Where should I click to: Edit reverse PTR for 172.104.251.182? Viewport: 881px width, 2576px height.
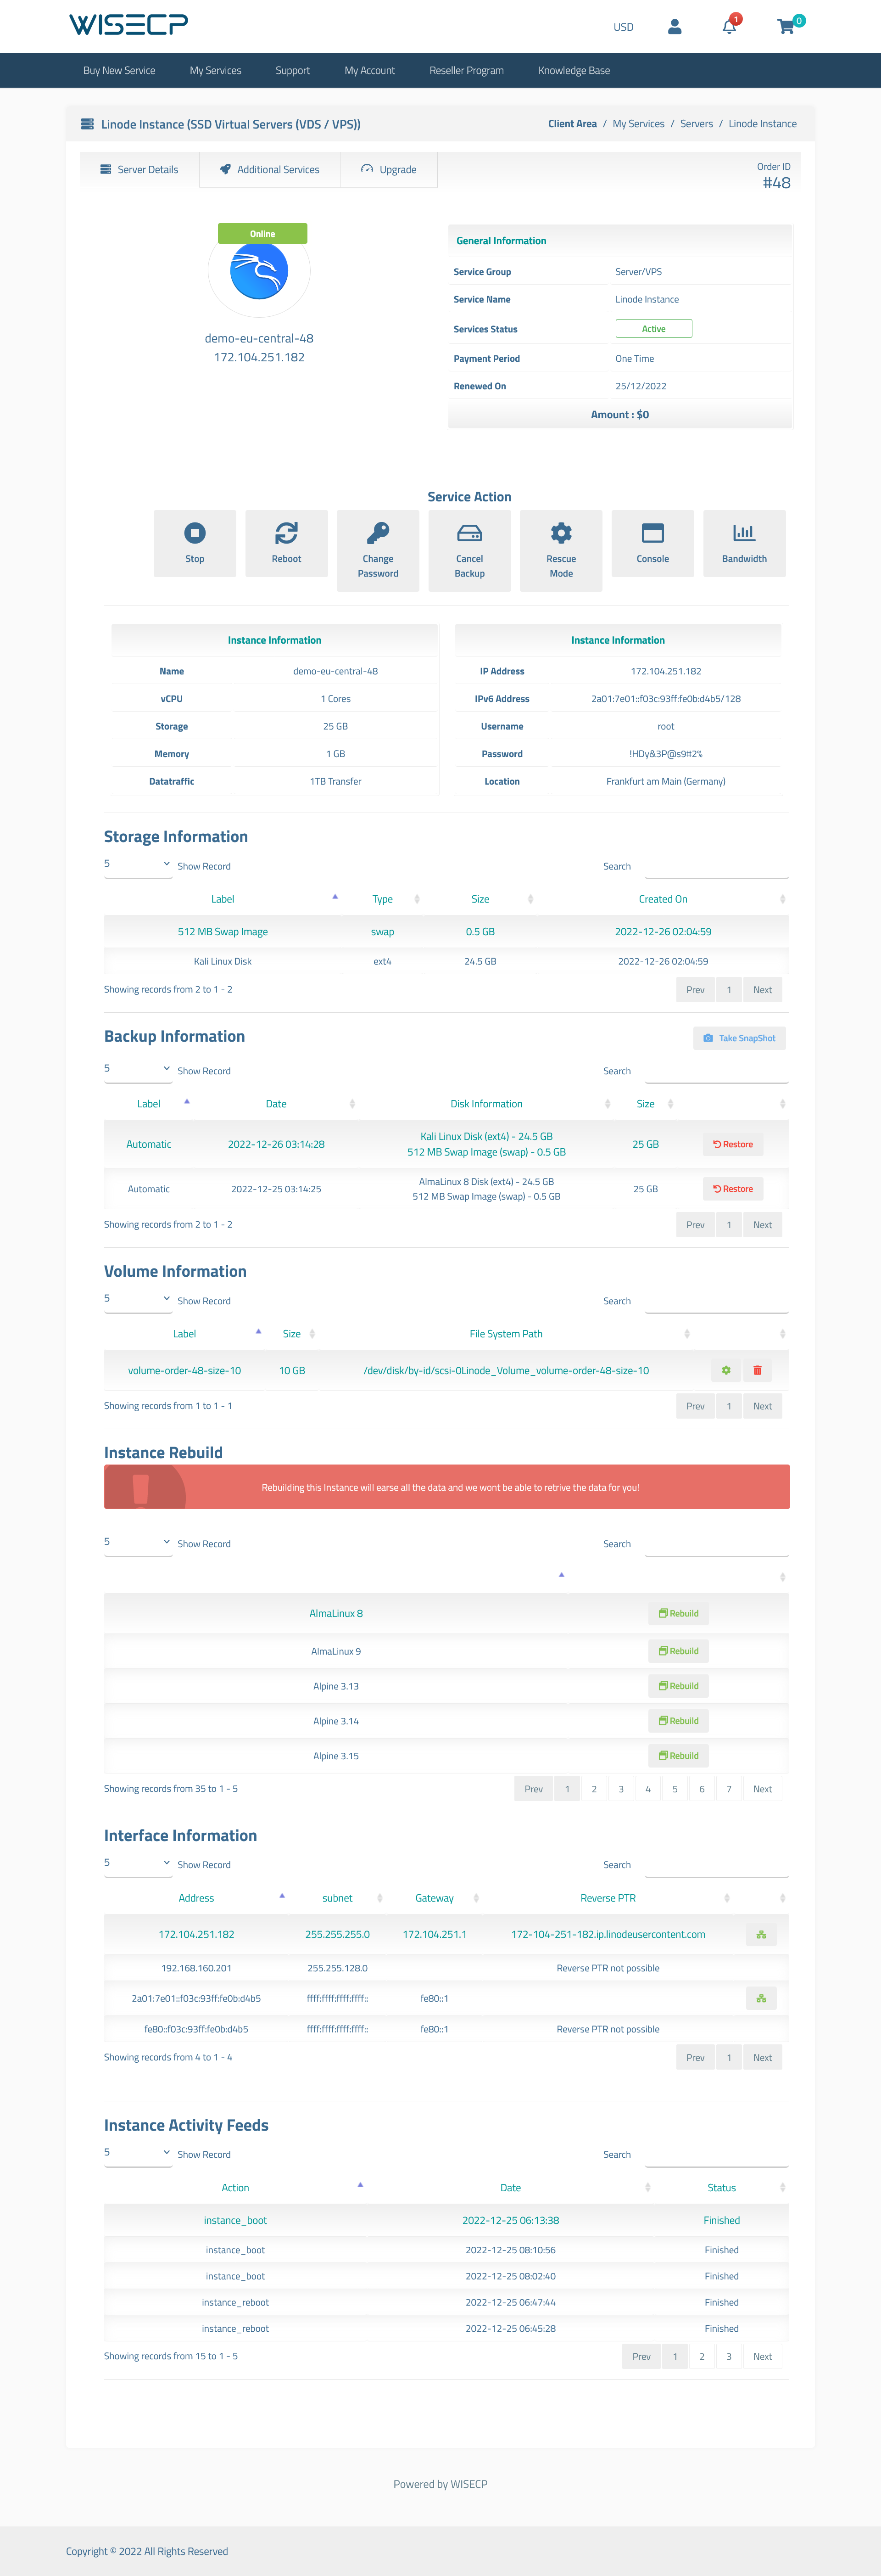(761, 1934)
